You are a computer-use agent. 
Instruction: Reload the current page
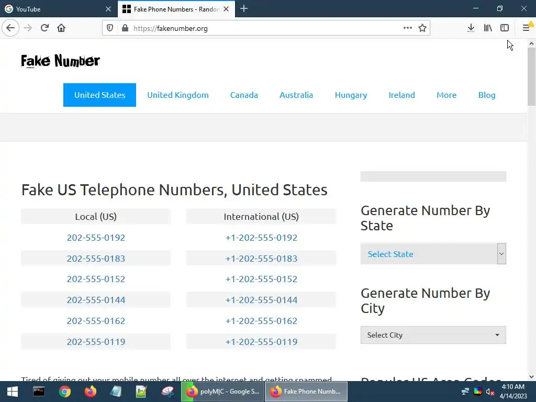click(44, 28)
